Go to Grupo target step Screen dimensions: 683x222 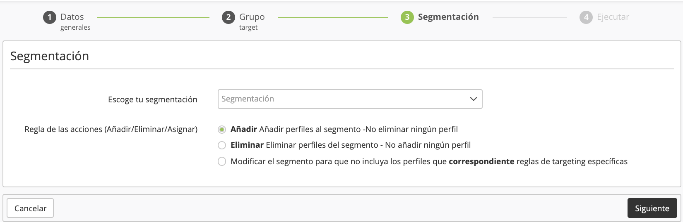[252, 17]
